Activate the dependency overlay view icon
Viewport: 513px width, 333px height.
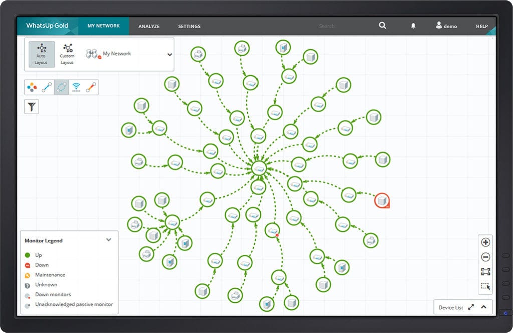coord(61,87)
